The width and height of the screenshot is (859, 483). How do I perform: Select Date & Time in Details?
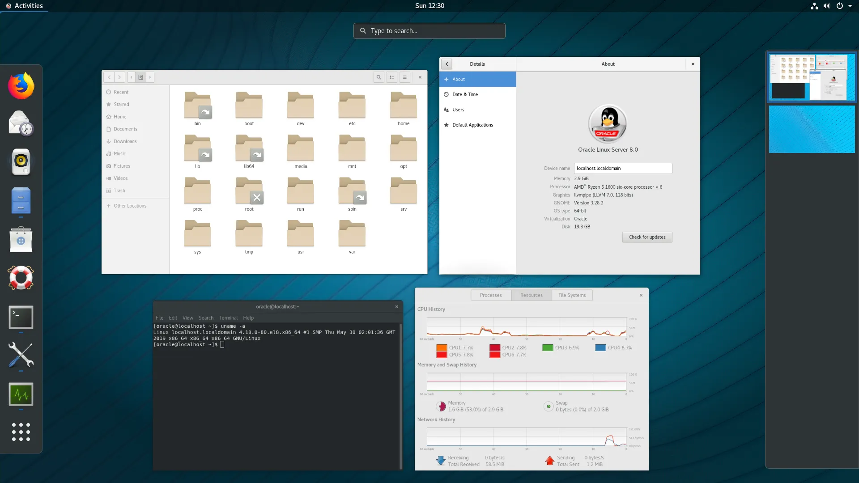pyautogui.click(x=477, y=94)
